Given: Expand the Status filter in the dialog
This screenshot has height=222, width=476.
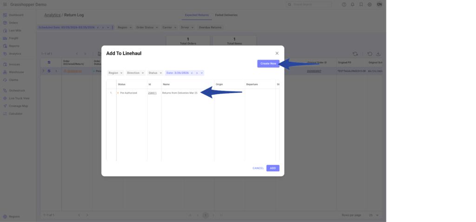Looking at the screenshot, I should pyautogui.click(x=155, y=73).
